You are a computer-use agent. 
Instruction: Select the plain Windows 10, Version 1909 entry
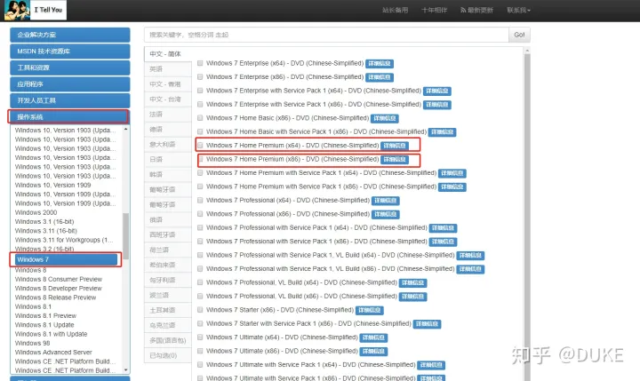click(52, 185)
